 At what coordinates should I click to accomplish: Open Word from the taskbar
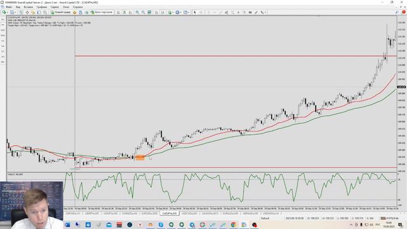point(67,225)
